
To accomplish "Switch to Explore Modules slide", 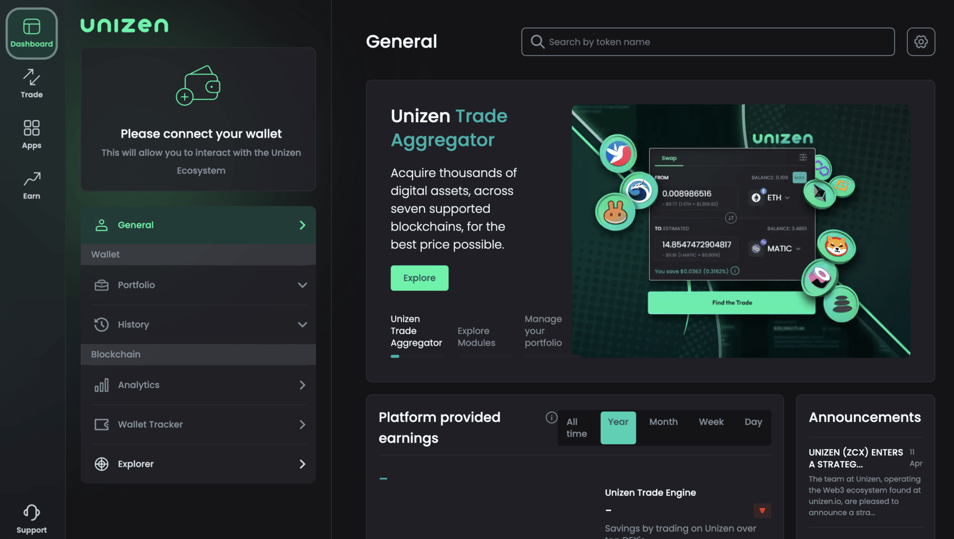I will pos(476,337).
